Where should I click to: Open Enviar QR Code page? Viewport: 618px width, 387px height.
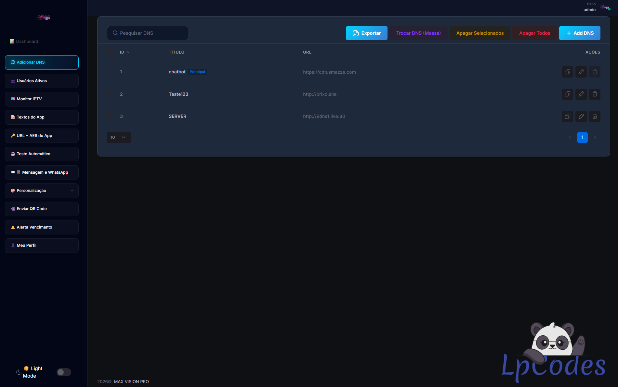pos(42,209)
